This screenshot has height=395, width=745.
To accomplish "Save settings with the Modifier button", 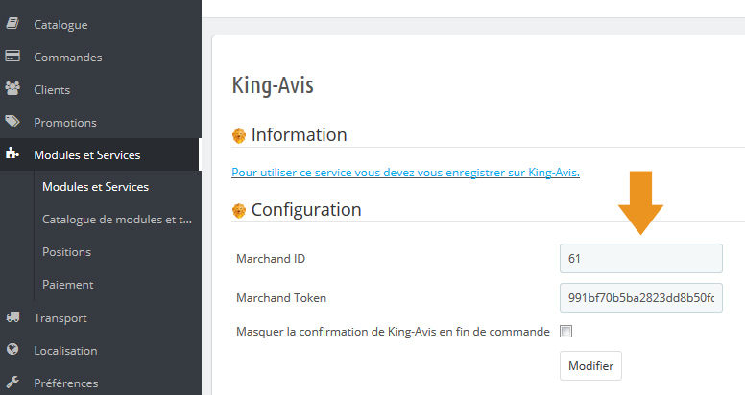I will pos(590,365).
